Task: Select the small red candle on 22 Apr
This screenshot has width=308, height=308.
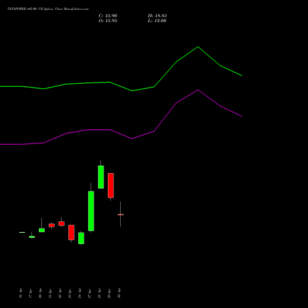Action: (x=62, y=224)
